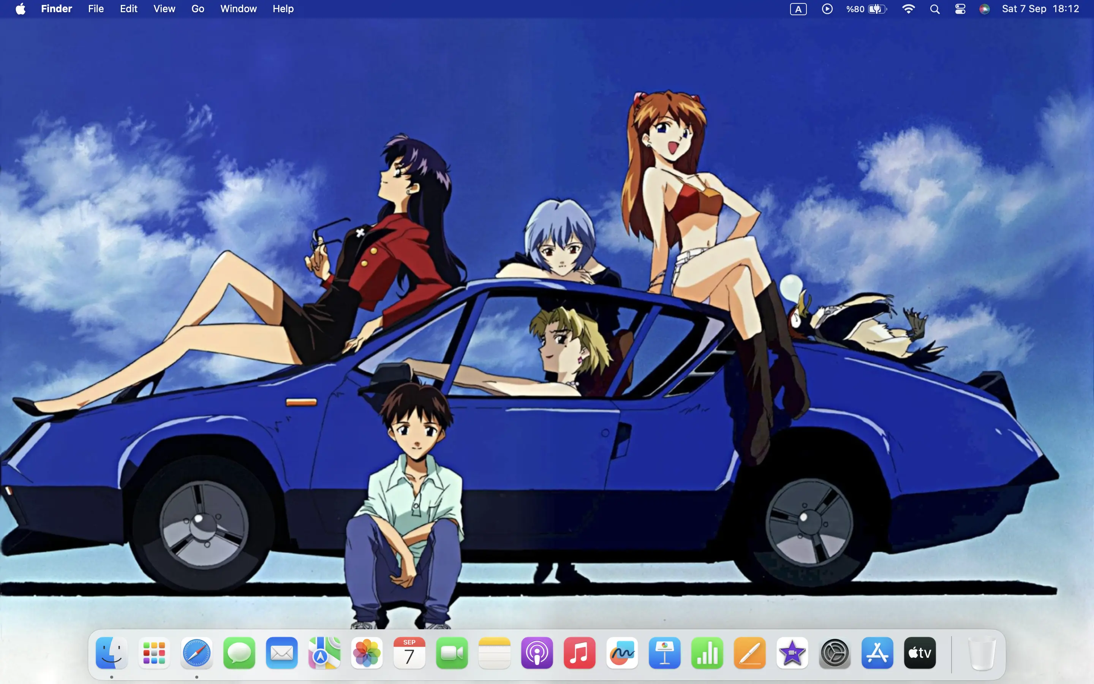Open the Apple TV app
1094x684 pixels.
coord(920,653)
